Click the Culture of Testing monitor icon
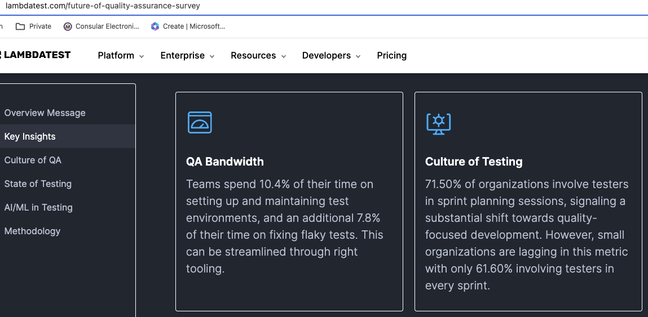Viewport: 648px width, 317px height. point(438,123)
